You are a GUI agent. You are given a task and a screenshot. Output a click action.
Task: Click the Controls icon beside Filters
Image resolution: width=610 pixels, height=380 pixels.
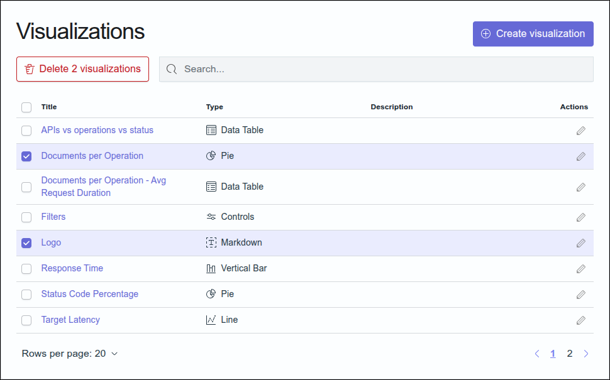pos(211,217)
